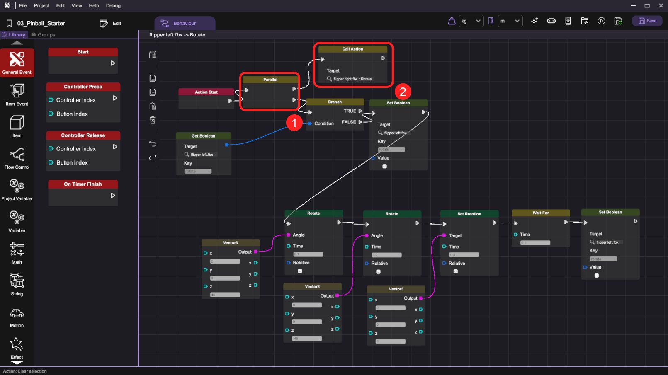Expand Key dropdown in Get Boolean node
The width and height of the screenshot is (668, 375).
(x=198, y=171)
